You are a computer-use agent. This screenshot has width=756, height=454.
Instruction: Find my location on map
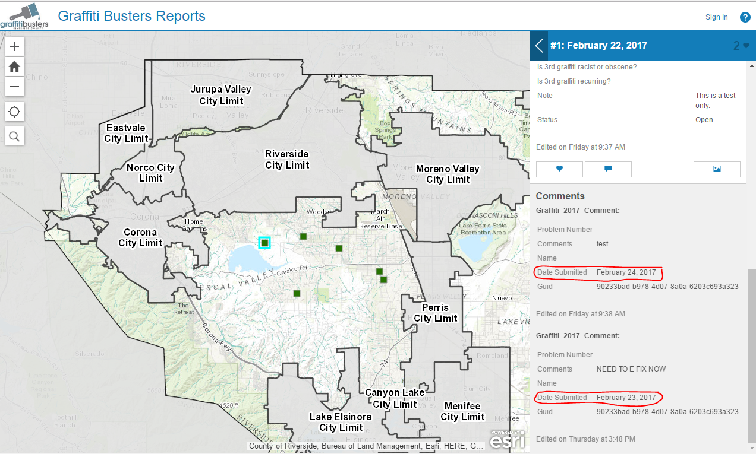14,111
